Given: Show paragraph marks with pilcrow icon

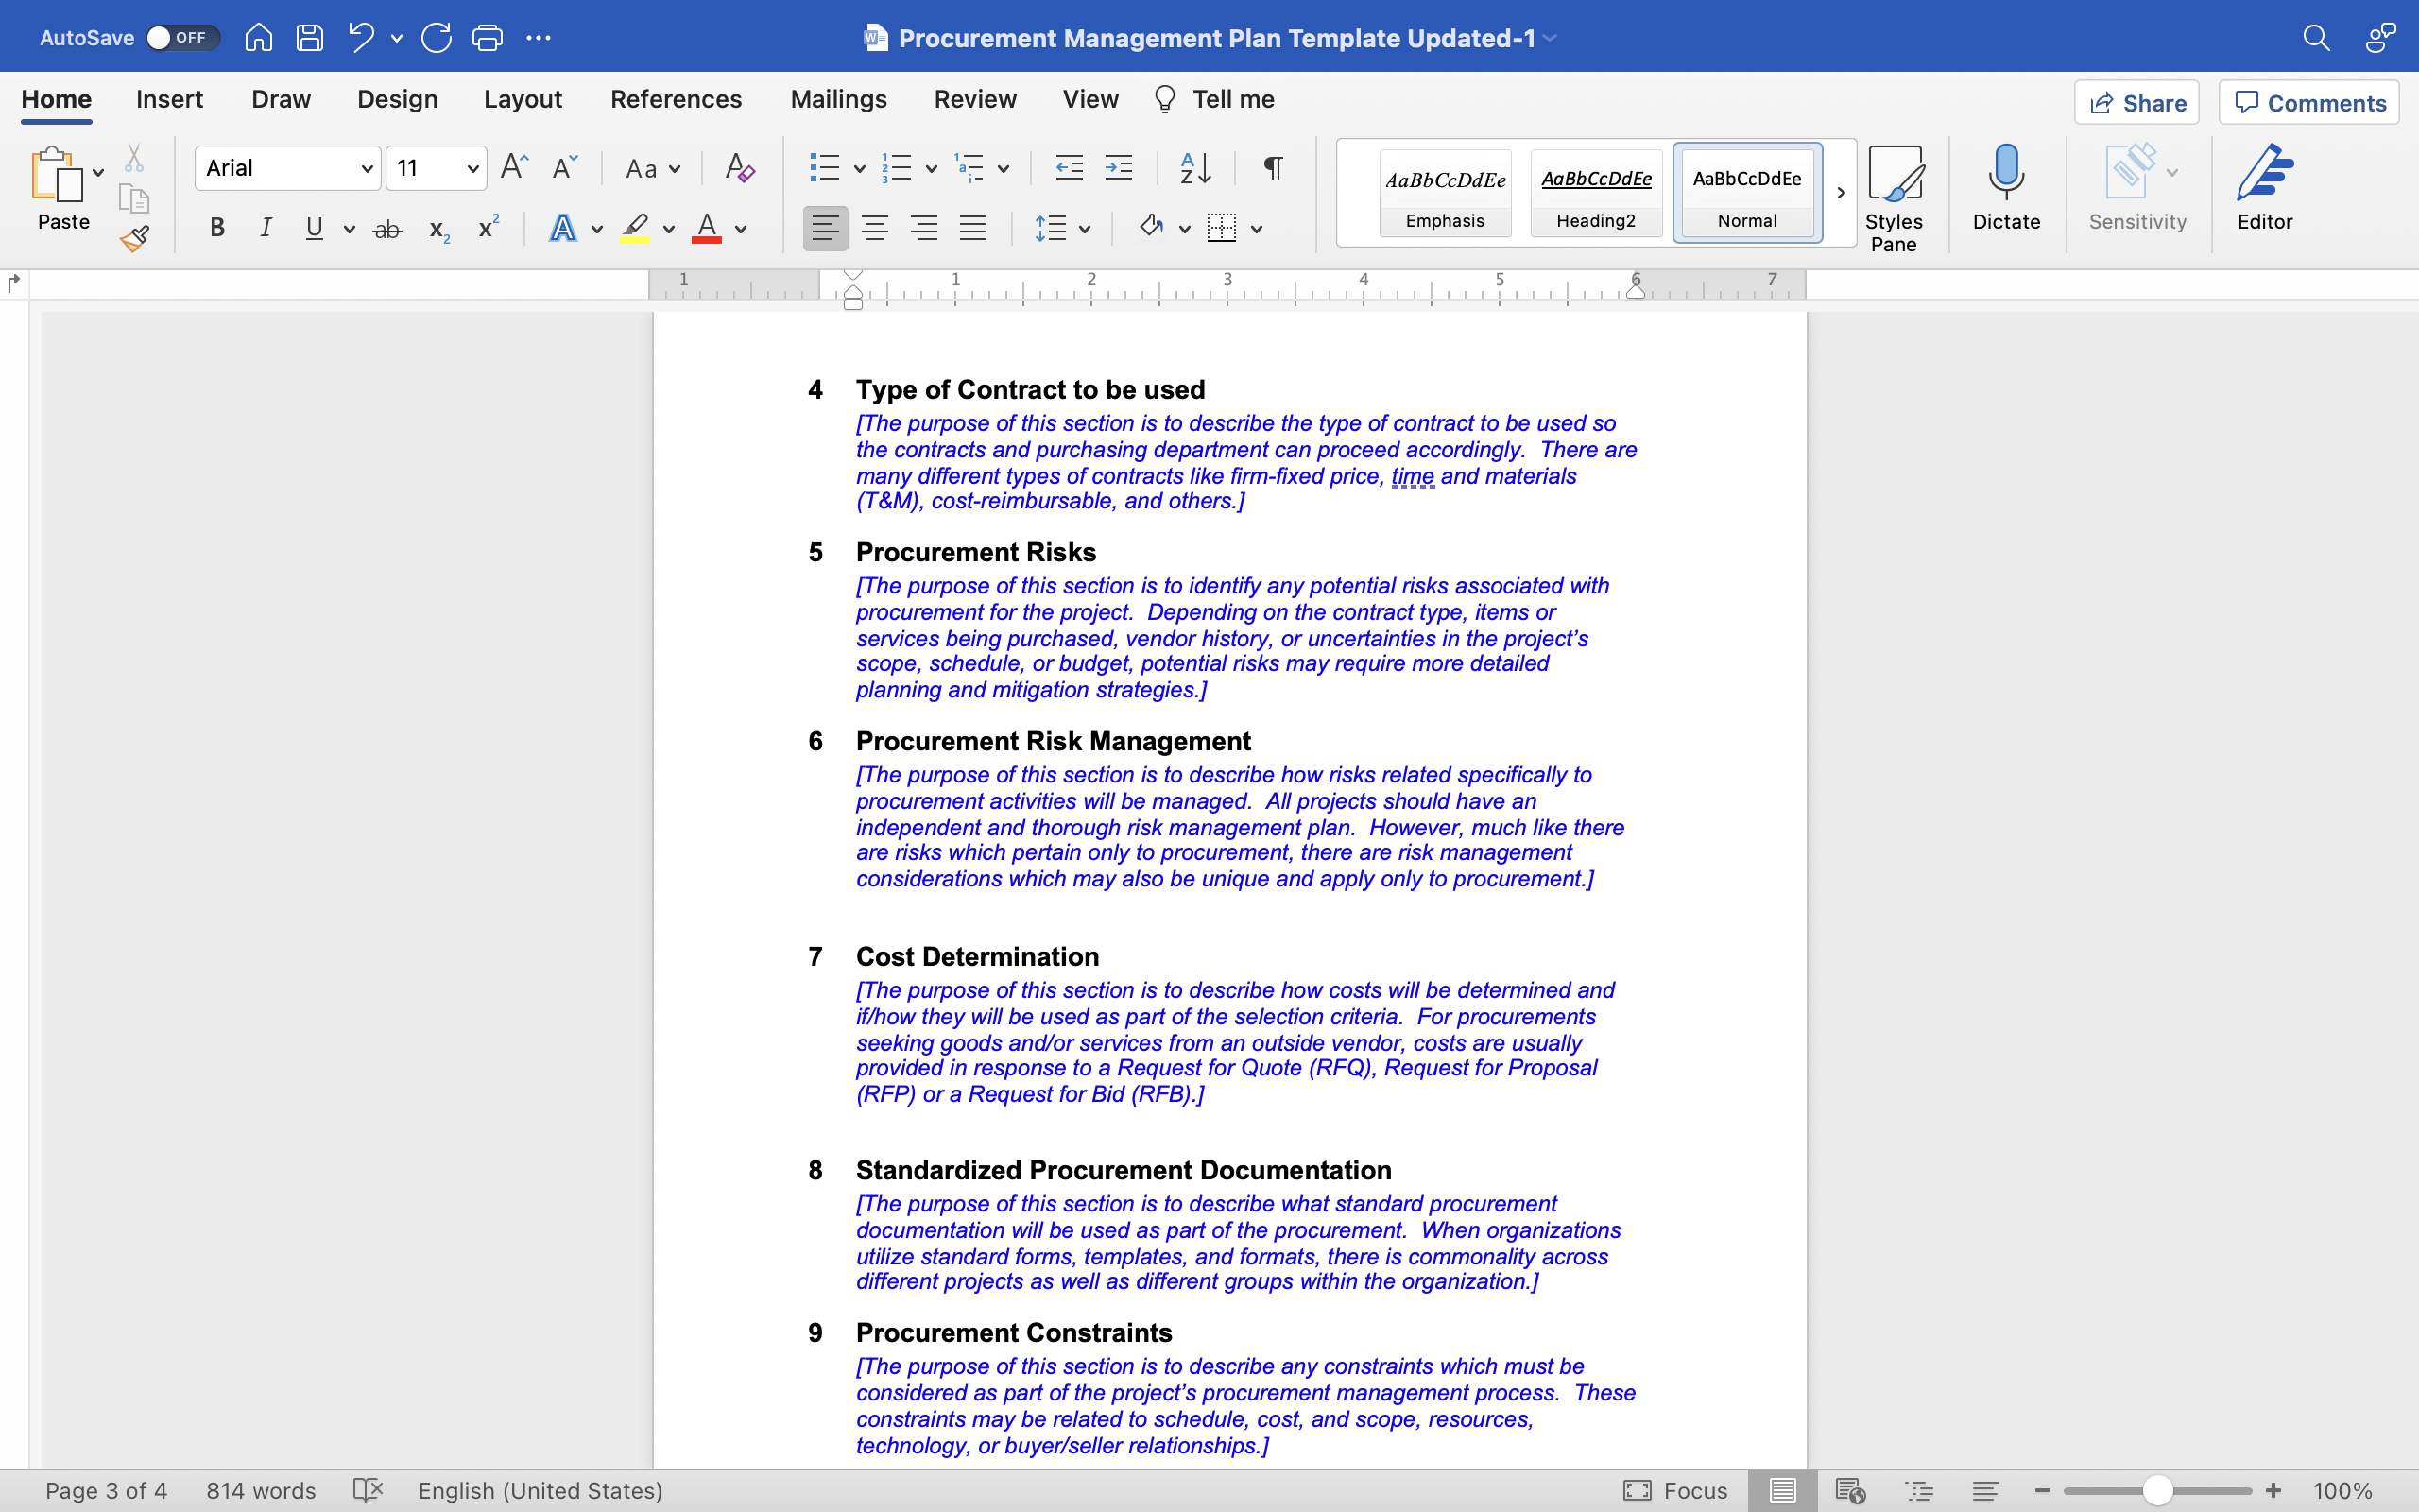Looking at the screenshot, I should (1273, 168).
